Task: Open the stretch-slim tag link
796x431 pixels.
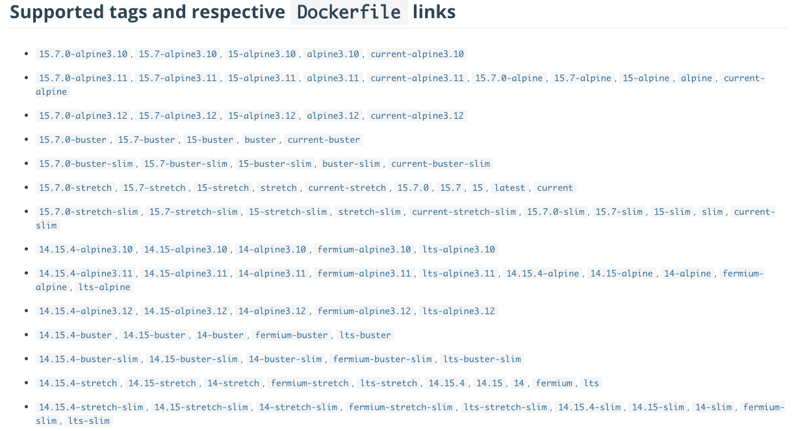Action: pos(370,212)
